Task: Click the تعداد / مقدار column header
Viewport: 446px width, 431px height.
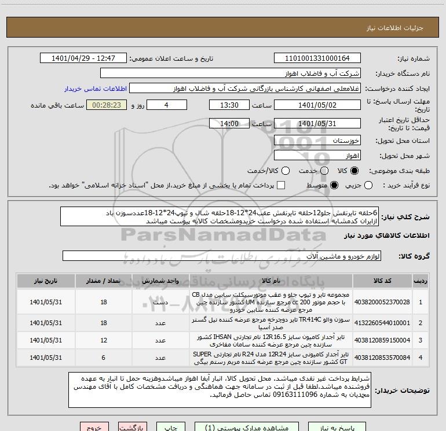Action: click(104, 281)
